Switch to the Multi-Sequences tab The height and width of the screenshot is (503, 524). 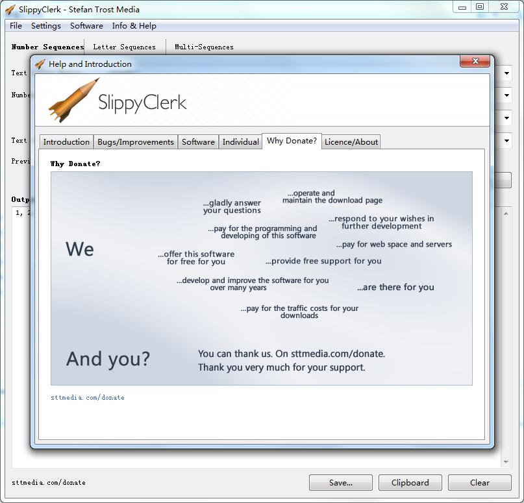click(204, 47)
